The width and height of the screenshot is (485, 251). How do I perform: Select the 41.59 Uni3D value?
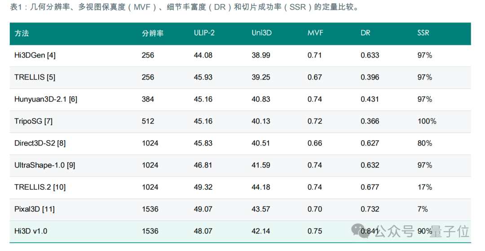261,165
